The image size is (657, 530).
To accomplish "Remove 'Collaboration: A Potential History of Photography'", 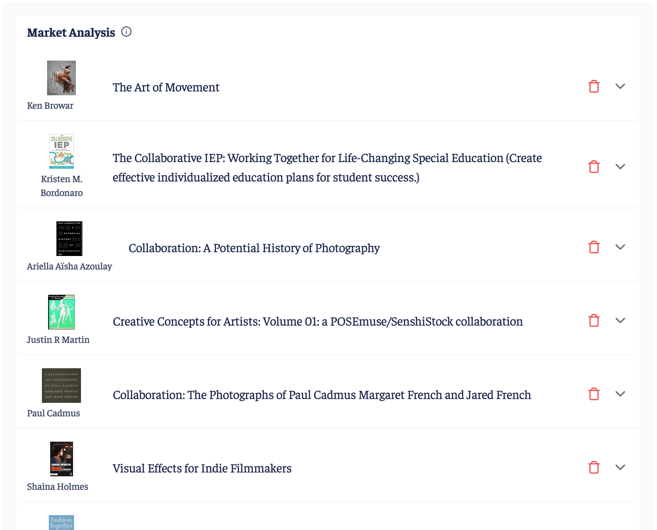I will point(594,247).
